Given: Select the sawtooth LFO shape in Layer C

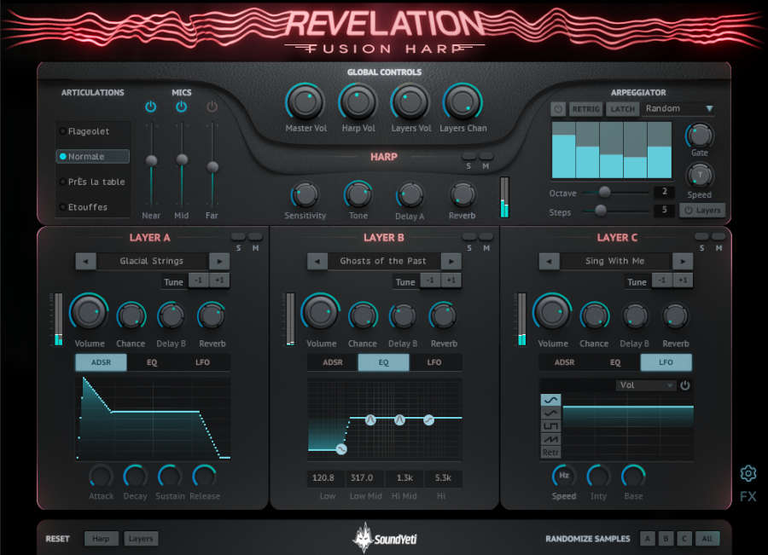Looking at the screenshot, I should pyautogui.click(x=551, y=439).
